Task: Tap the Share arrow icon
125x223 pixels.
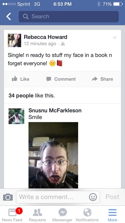Action: pos(95,79)
